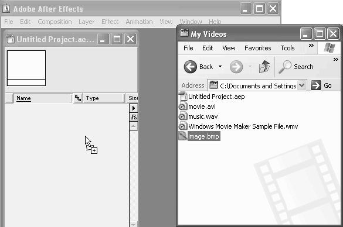Click the Go button next to Address
This screenshot has height=227, width=343.
pyautogui.click(x=321, y=85)
